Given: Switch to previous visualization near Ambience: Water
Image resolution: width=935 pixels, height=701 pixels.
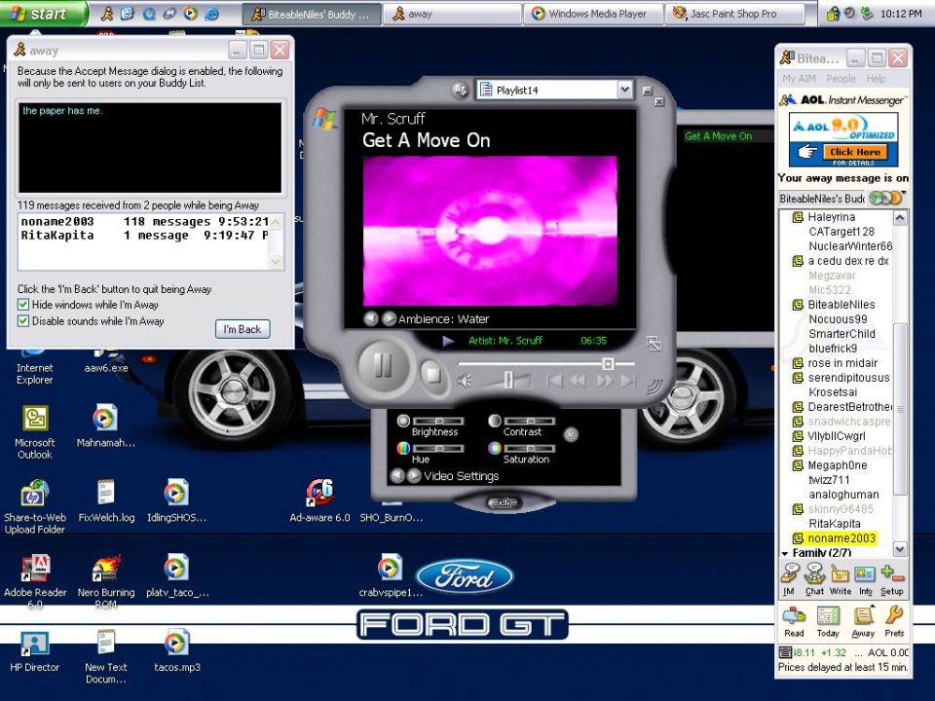Looking at the screenshot, I should tap(371, 319).
